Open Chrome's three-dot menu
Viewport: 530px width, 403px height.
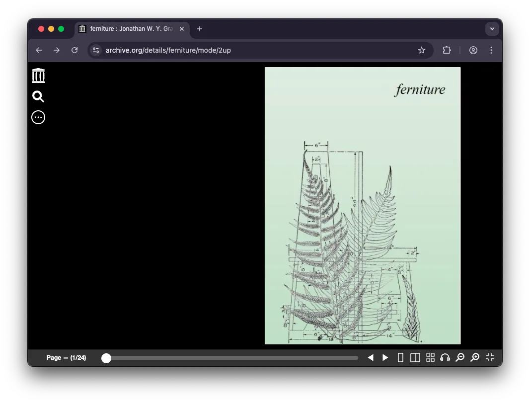tap(491, 50)
